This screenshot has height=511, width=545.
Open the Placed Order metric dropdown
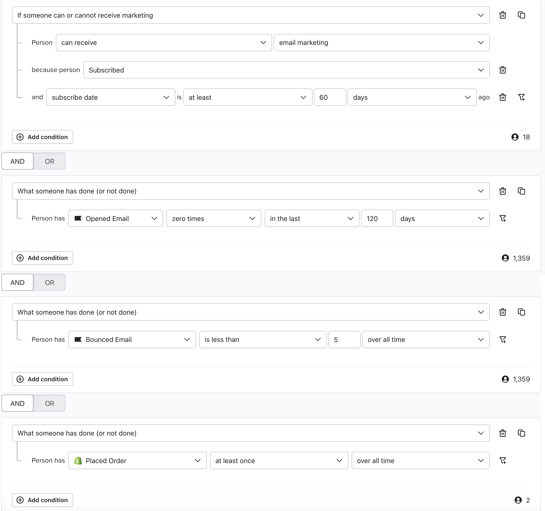[137, 460]
